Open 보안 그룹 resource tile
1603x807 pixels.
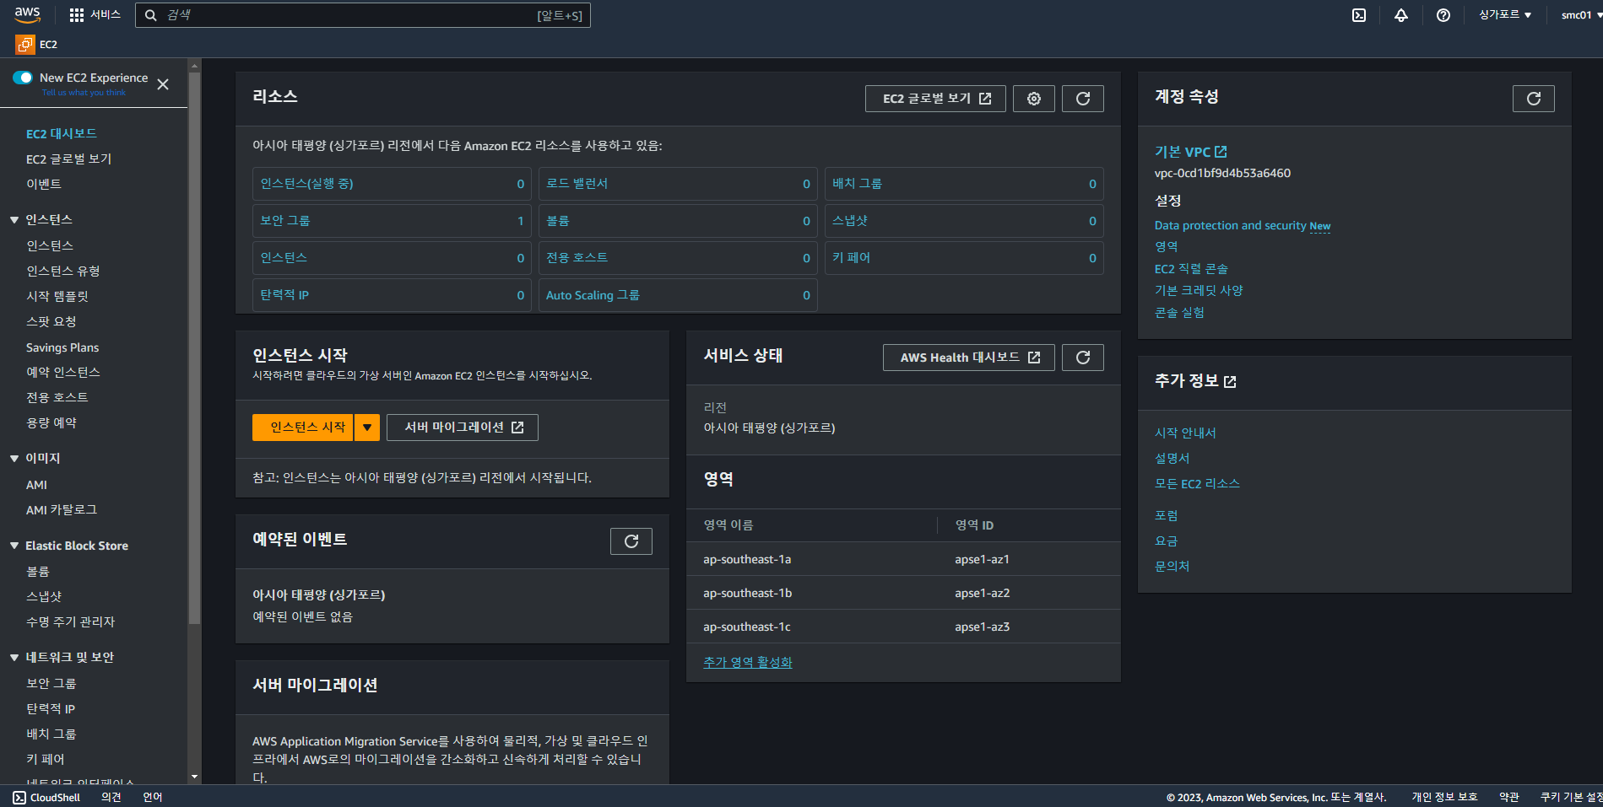coord(392,221)
